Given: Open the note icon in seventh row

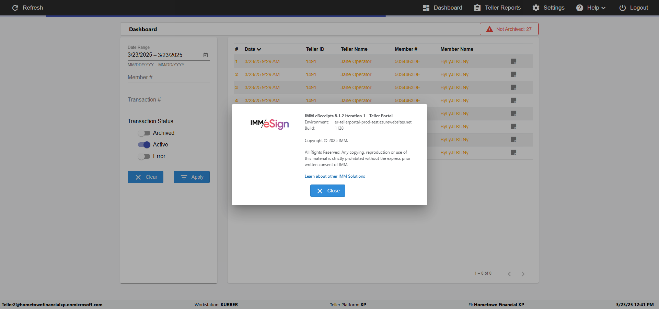Looking at the screenshot, I should click(513, 140).
